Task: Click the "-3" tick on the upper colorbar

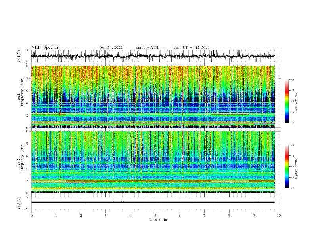Action: pos(293,79)
